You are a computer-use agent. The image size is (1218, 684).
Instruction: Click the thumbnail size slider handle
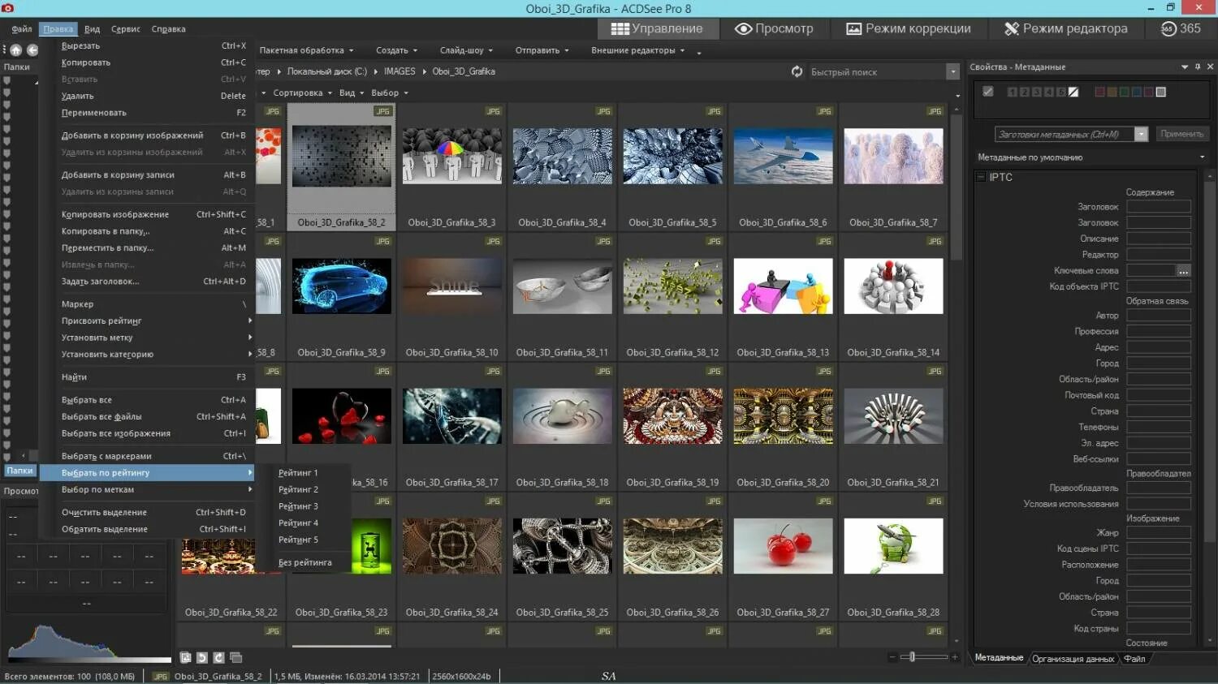tap(912, 657)
